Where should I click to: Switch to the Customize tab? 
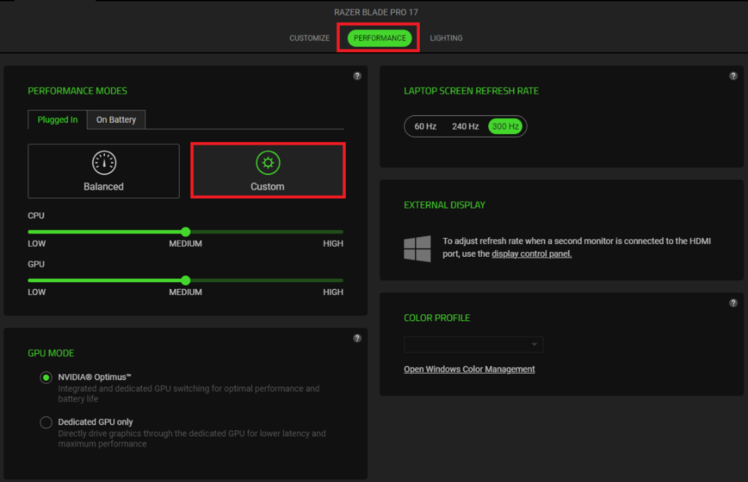point(309,38)
